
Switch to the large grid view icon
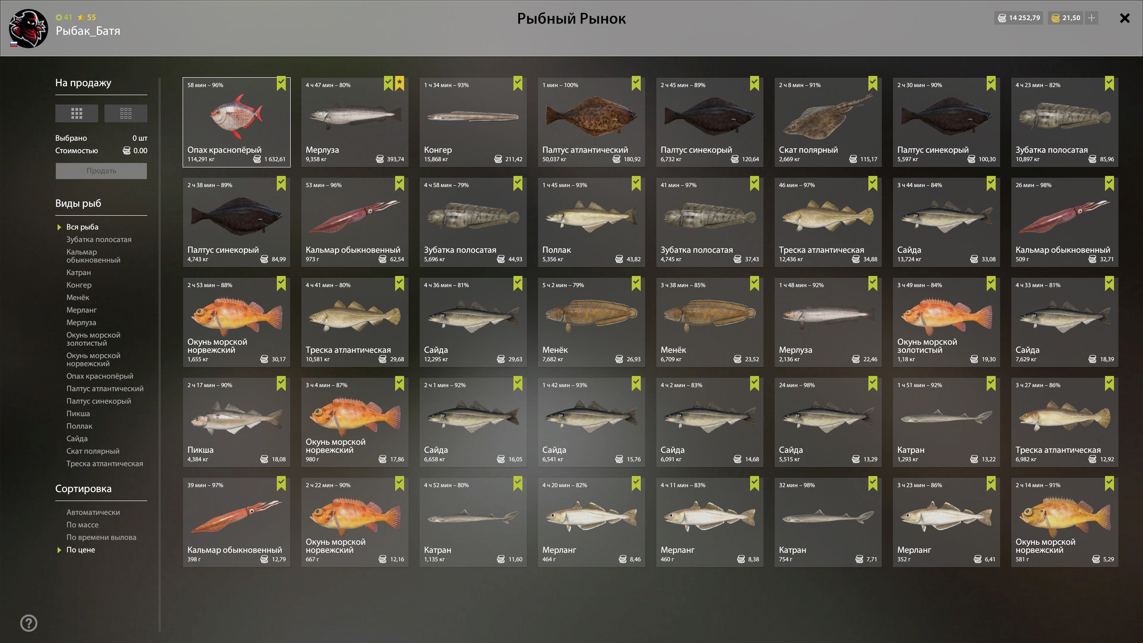[76, 113]
